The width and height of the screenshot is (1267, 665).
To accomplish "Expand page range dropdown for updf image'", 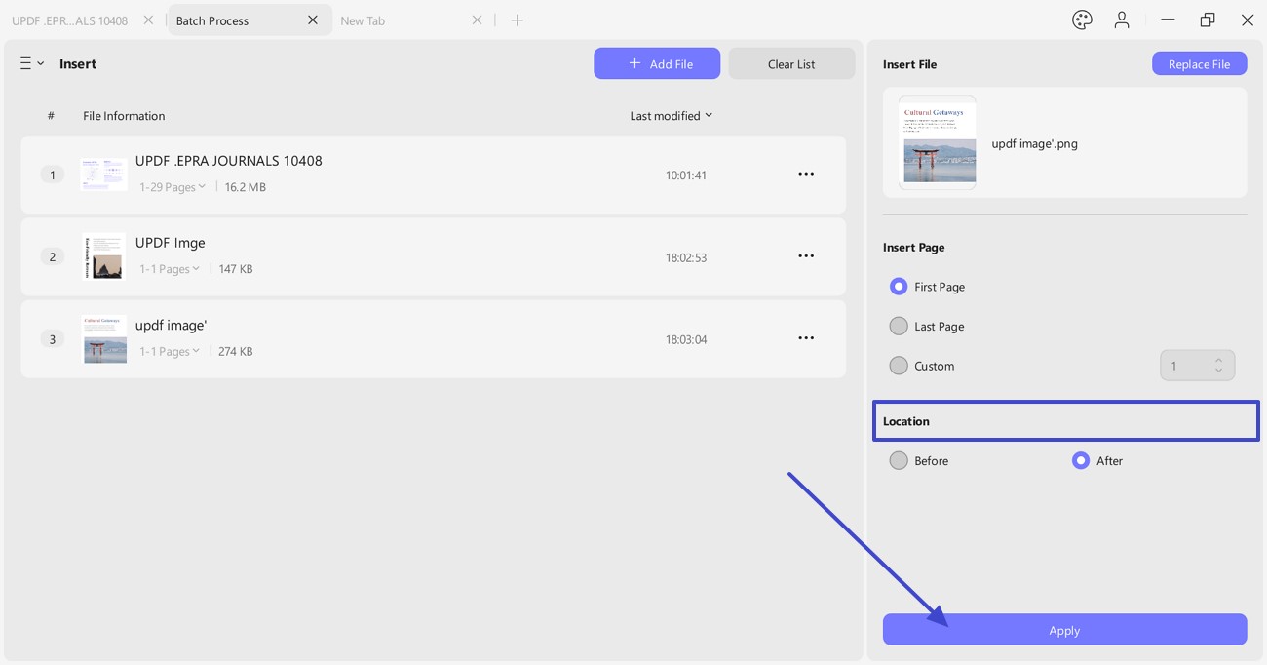I will 170,351.
